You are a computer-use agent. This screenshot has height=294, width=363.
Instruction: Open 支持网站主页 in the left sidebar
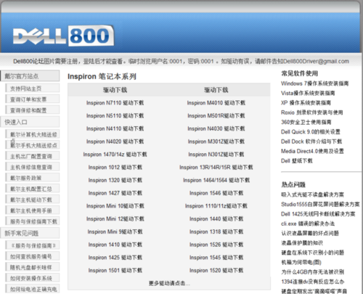coord(33,89)
